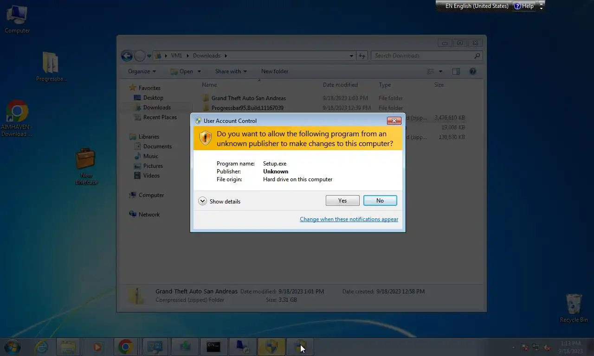Click the Forward button in Downloads window

(x=140, y=56)
